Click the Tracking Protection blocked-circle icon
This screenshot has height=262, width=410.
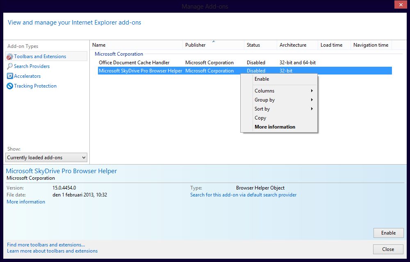coord(10,86)
